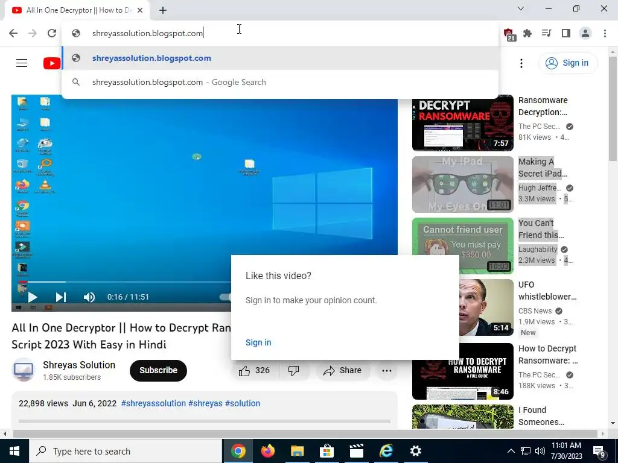Dislike the video with thumbs down

click(293, 371)
